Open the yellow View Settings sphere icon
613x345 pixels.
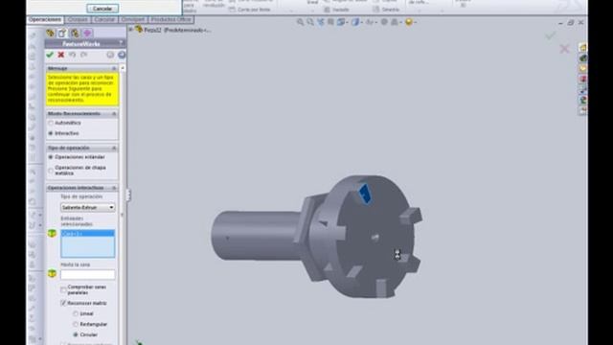(x=410, y=22)
